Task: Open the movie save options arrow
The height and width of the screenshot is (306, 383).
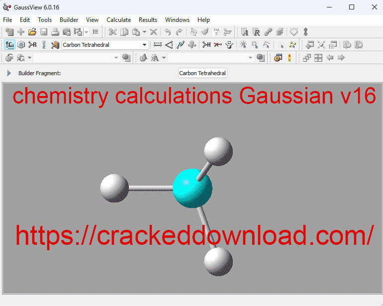Action: tap(86, 32)
